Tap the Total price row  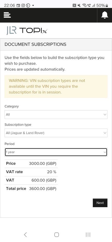(x=31, y=189)
